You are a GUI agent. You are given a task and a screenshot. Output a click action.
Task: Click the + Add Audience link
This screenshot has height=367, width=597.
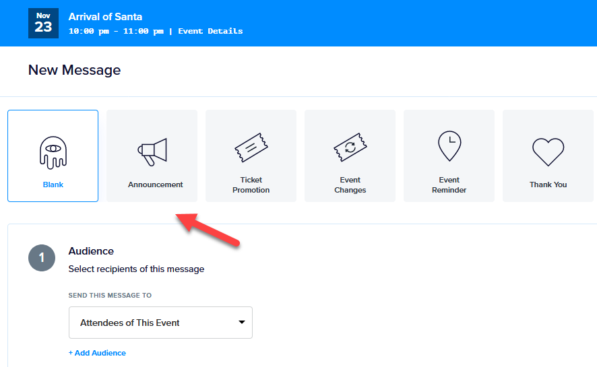97,353
